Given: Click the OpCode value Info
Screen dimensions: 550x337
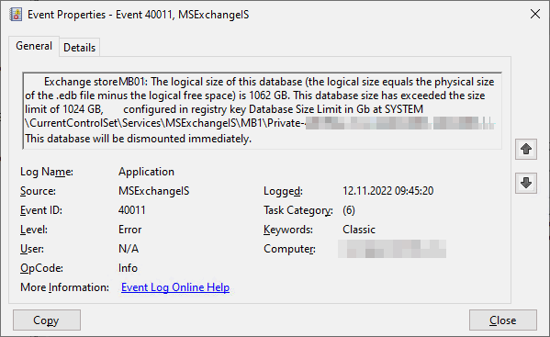Looking at the screenshot, I should click(x=128, y=268).
